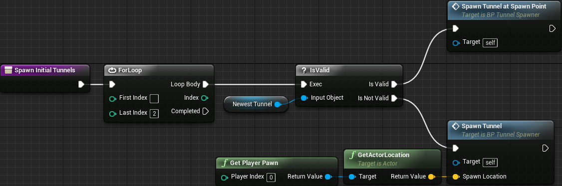
Task: Click the GetActorLocation Target input pin
Action: (x=352, y=177)
